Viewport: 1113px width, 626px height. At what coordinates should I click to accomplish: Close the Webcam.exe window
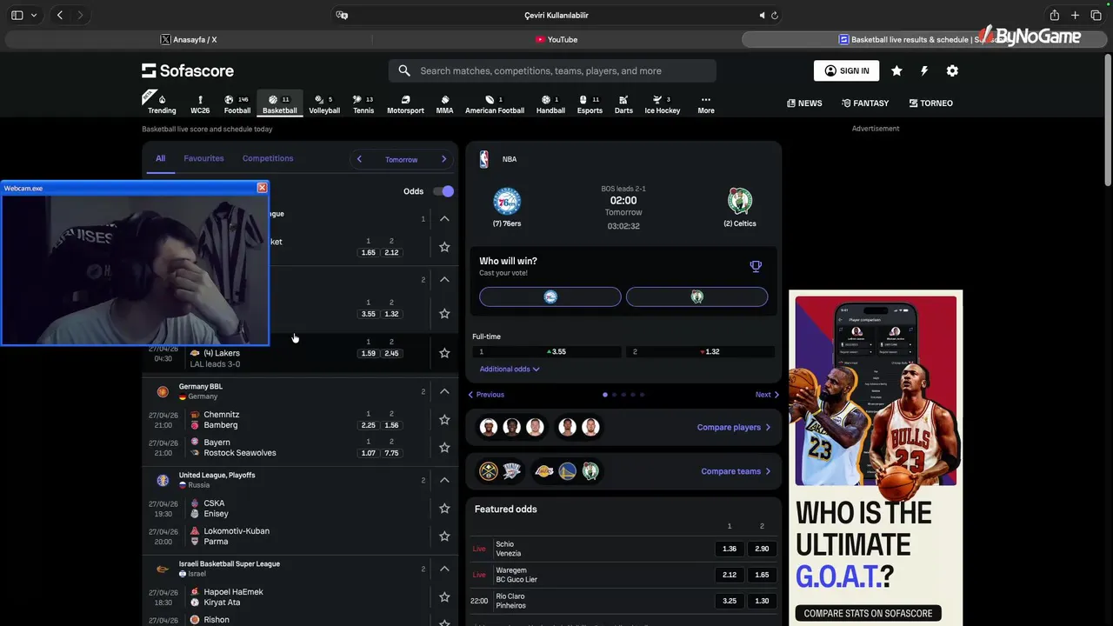point(262,188)
